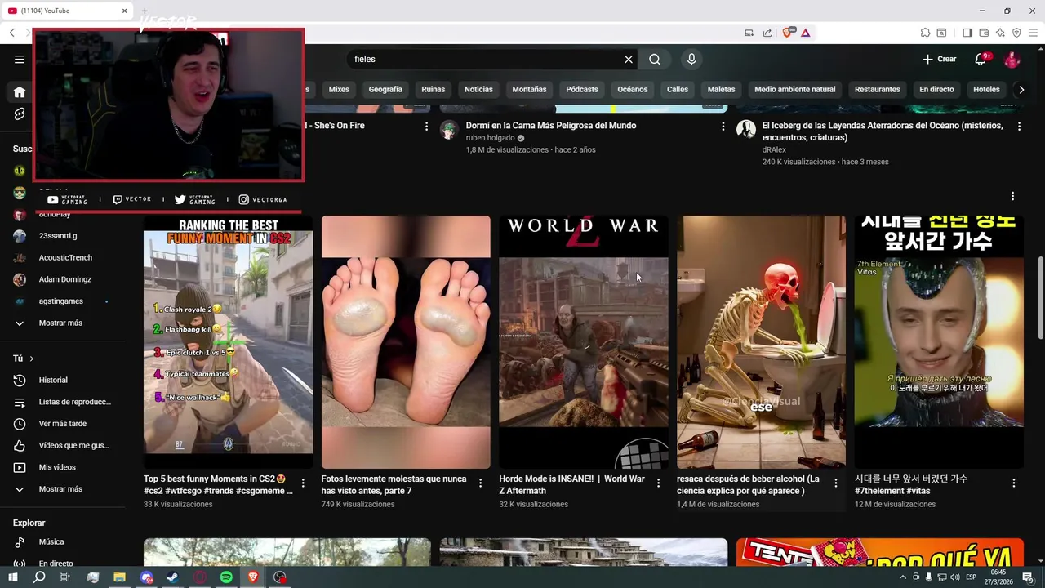1045x588 pixels.
Task: Click the Crear button
Action: [939, 59]
